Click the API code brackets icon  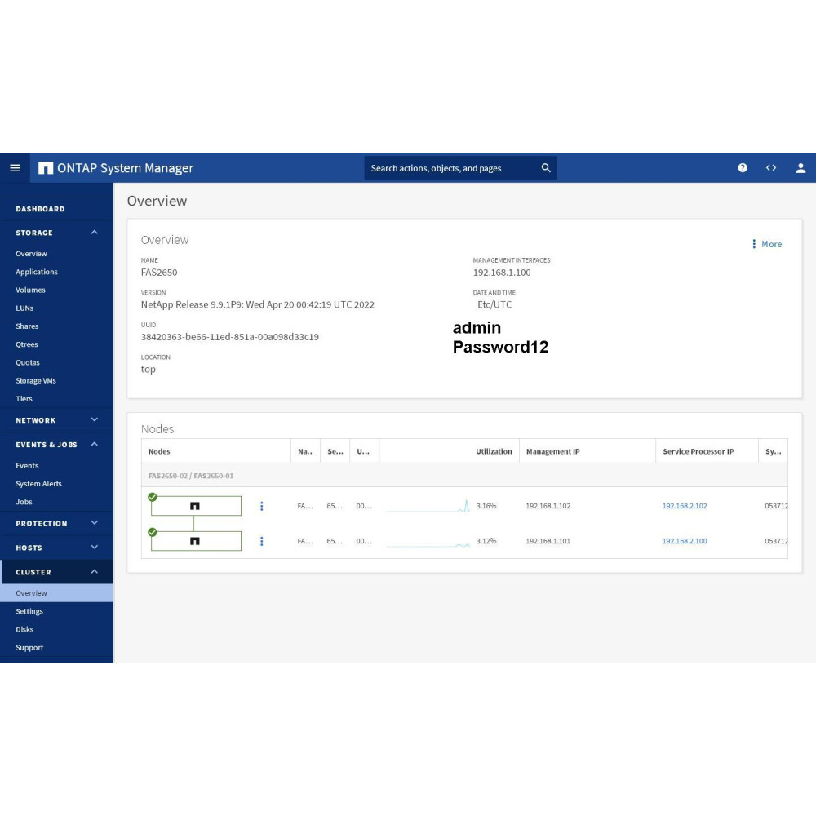(771, 168)
